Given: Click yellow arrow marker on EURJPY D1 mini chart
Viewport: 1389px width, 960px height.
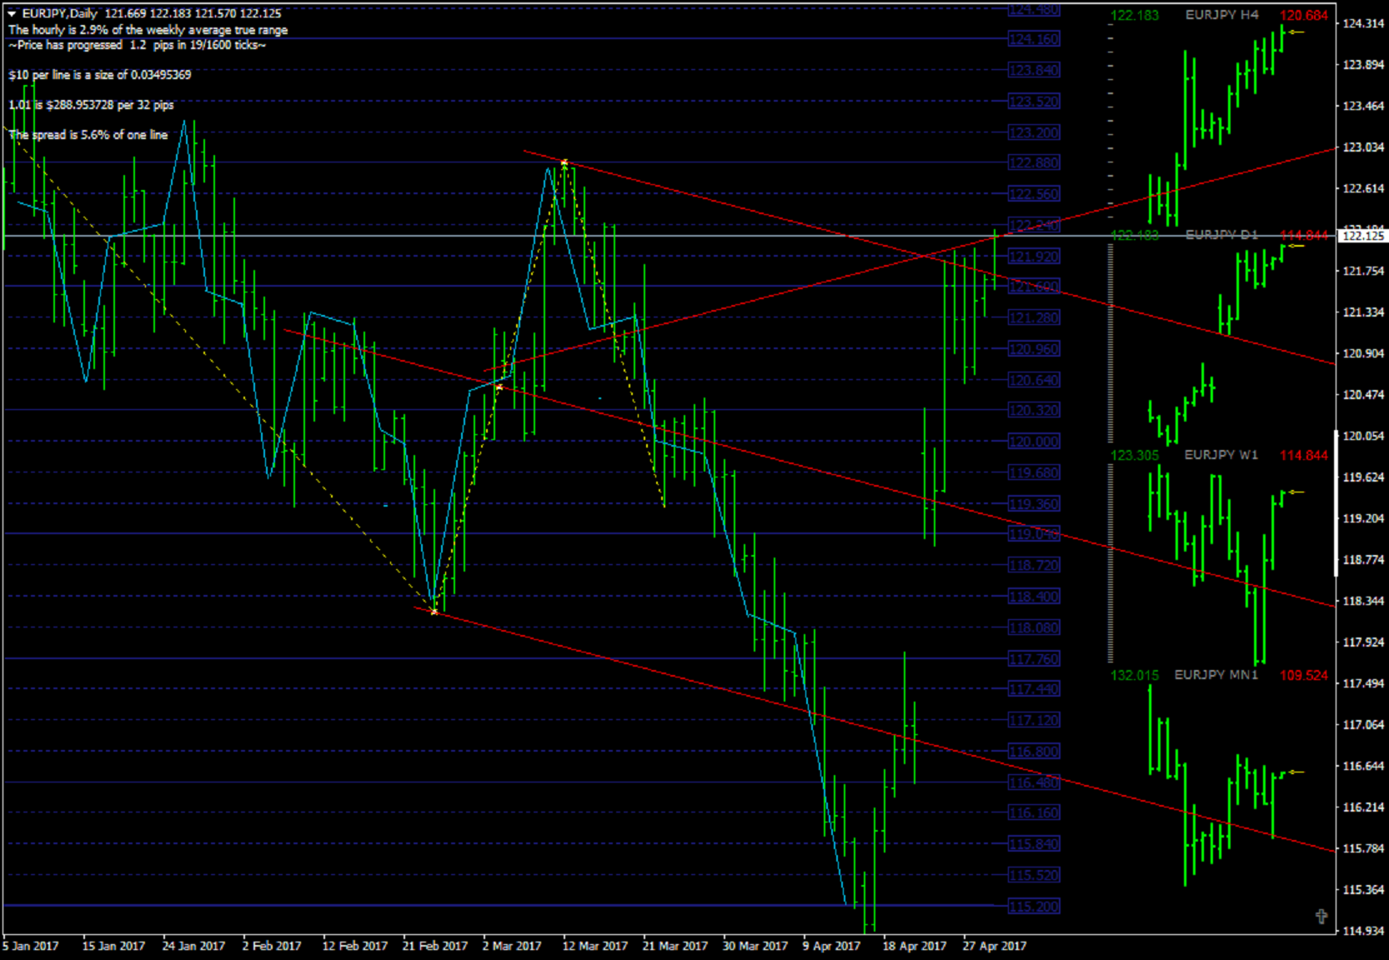Looking at the screenshot, I should (x=1296, y=246).
